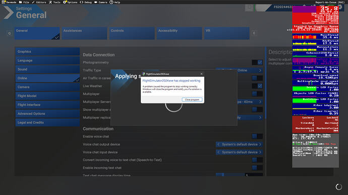Open the Graphics settings category
The width and height of the screenshot is (348, 195).
[x=47, y=51]
